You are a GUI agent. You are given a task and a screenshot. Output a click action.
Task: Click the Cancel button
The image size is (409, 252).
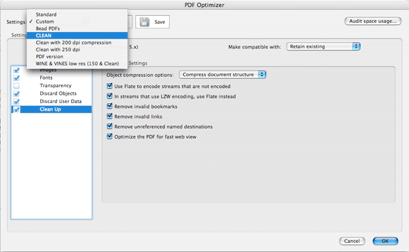point(352,241)
